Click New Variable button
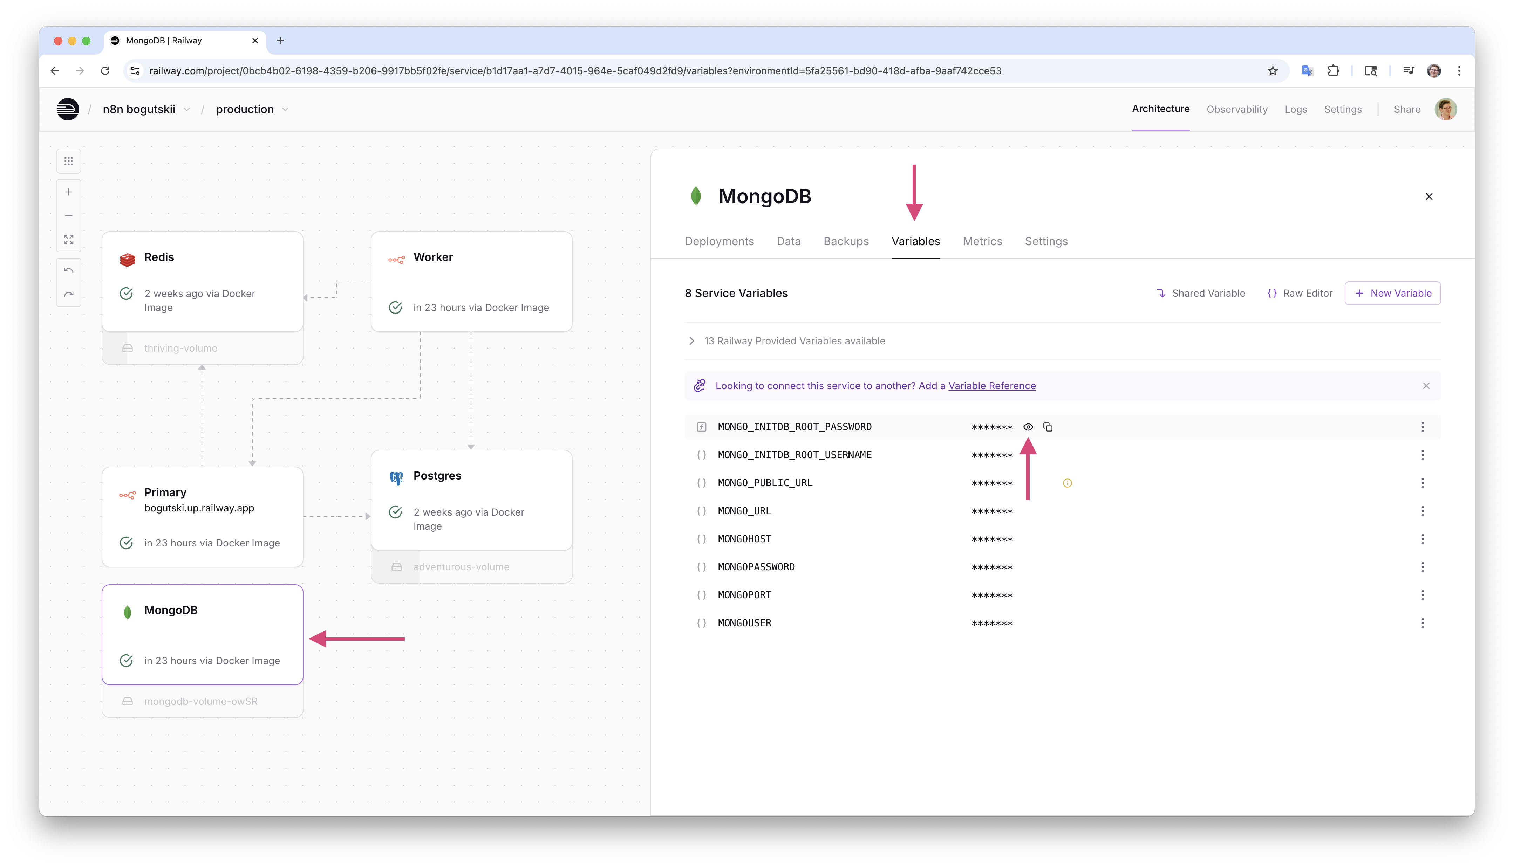Screen dimensions: 1514x868 point(1392,293)
